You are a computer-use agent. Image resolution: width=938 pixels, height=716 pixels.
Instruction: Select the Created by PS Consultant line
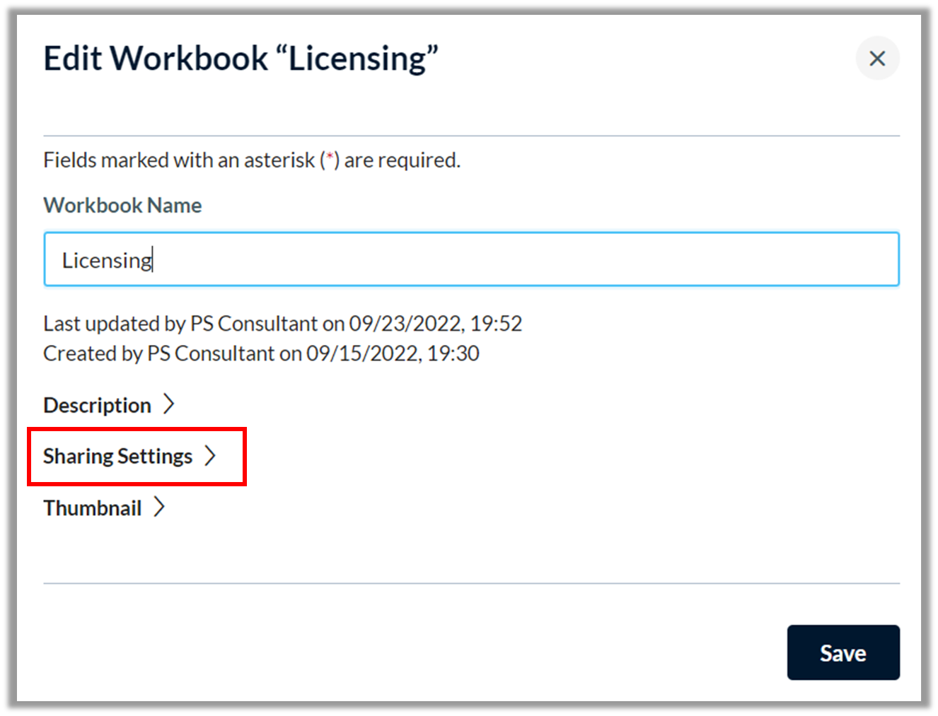[x=262, y=353]
